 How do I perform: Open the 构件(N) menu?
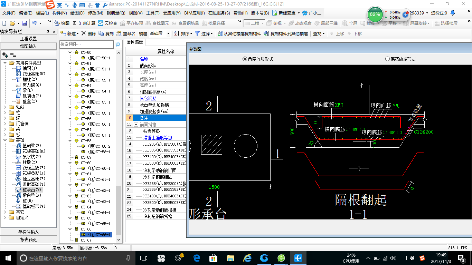click(60, 13)
